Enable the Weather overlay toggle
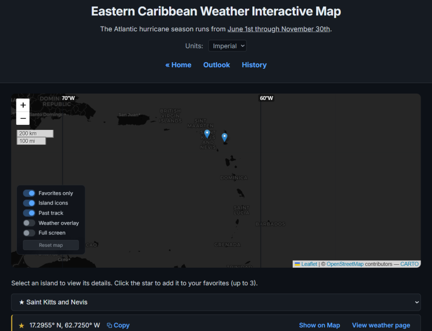The width and height of the screenshot is (432, 331). [30, 222]
